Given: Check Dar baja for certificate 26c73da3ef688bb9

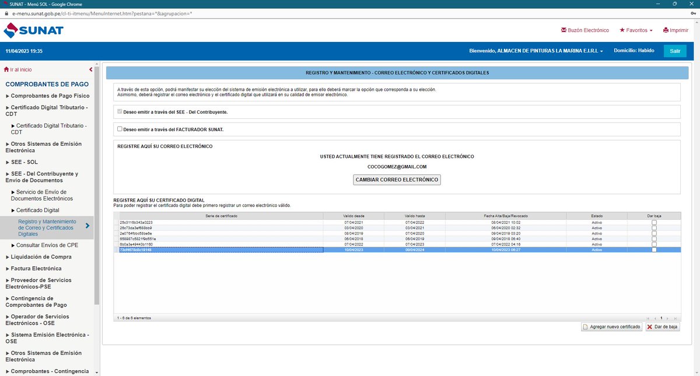Looking at the screenshot, I should [x=654, y=228].
